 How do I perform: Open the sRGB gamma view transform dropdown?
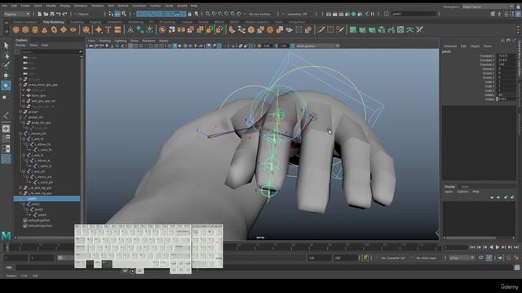tap(317, 46)
